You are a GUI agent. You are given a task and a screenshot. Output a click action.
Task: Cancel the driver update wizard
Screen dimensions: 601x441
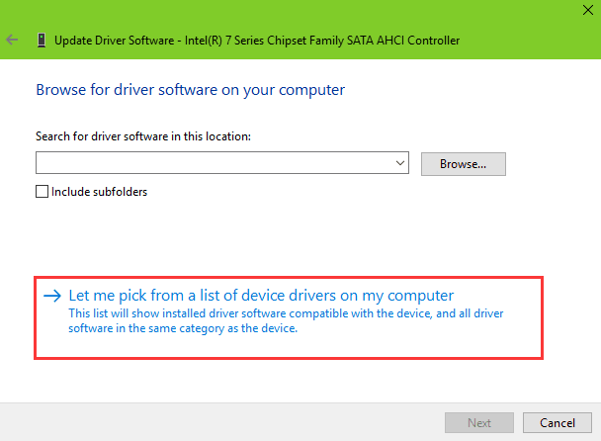[x=558, y=422]
